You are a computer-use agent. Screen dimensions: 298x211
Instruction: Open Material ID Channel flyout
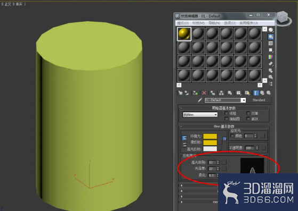point(238,93)
